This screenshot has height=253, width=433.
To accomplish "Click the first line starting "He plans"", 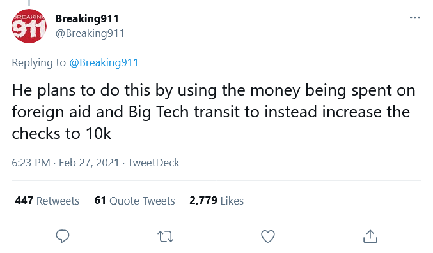I will pyautogui.click(x=214, y=90).
